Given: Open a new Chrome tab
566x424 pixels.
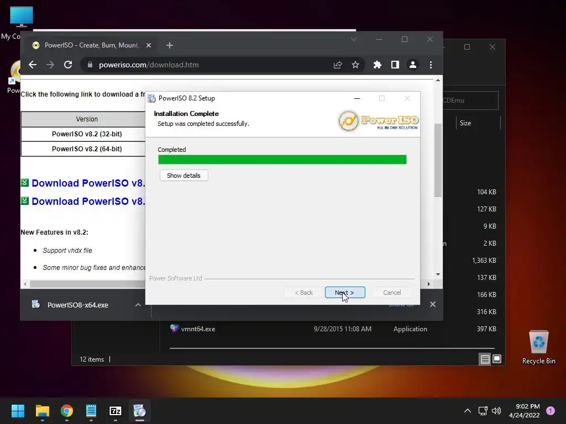Looking at the screenshot, I should click(170, 45).
